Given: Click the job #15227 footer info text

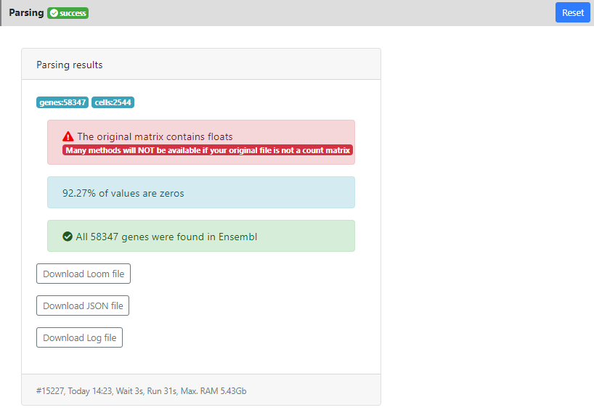Looking at the screenshot, I should point(49,391).
